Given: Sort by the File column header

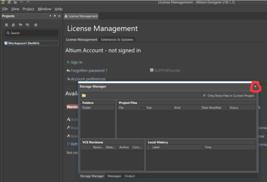Looking at the screenshot, I should 131,107.
